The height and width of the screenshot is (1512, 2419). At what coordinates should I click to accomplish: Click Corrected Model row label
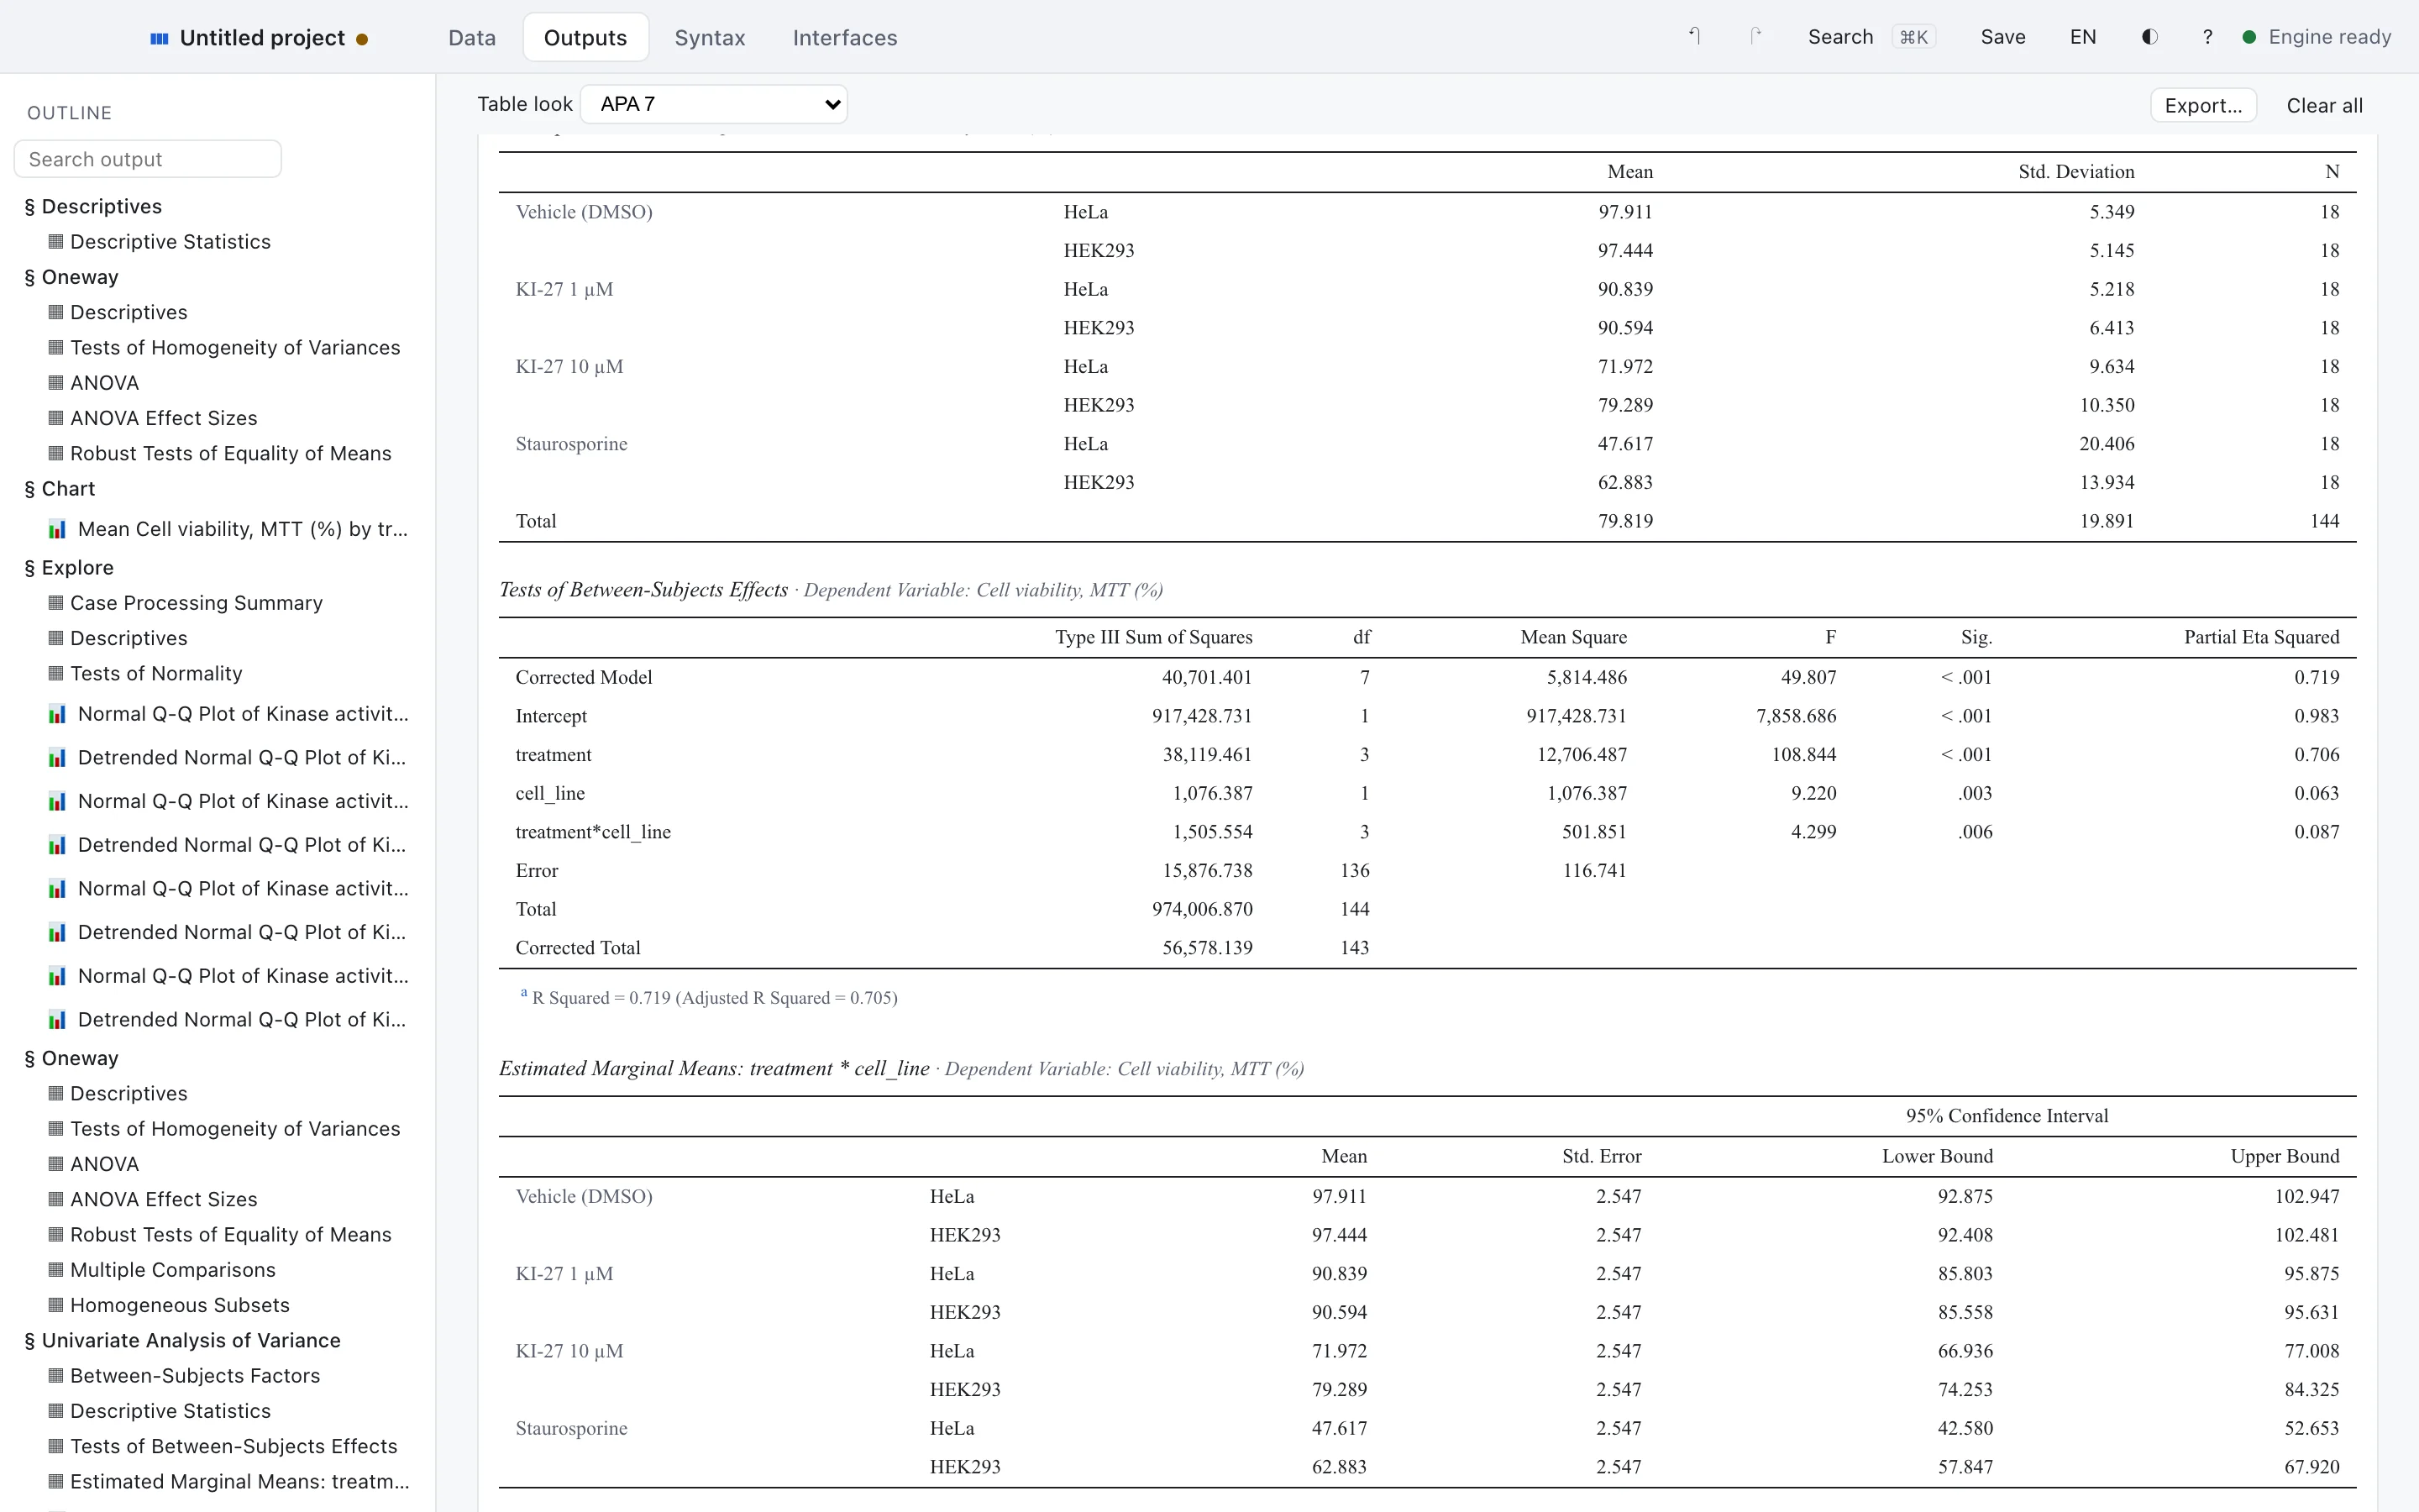coord(584,677)
